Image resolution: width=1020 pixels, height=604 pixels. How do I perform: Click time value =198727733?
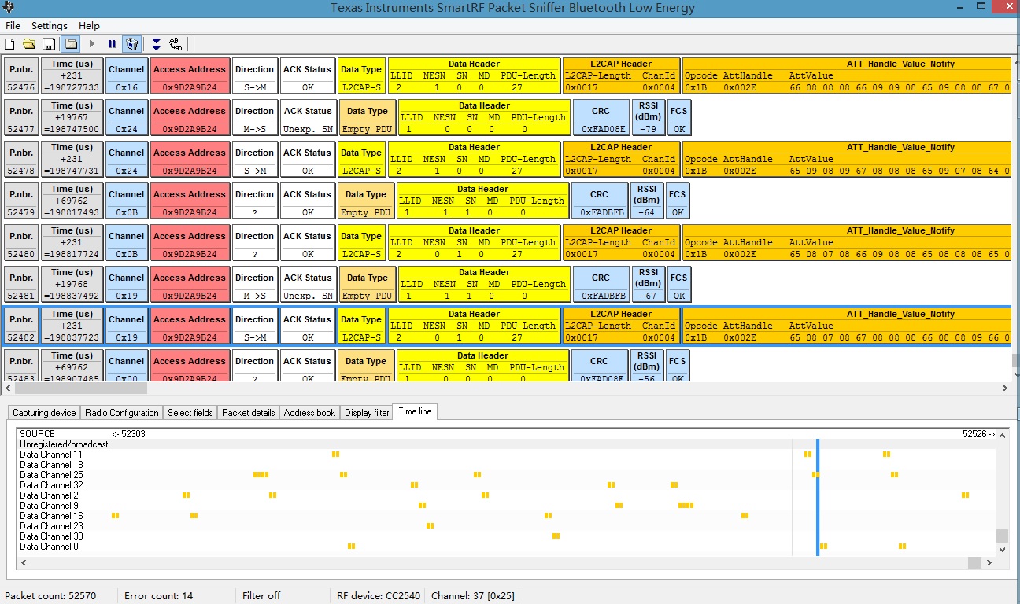(x=72, y=87)
